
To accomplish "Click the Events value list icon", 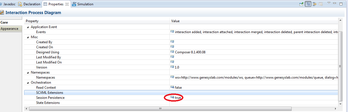I will (172, 32).
